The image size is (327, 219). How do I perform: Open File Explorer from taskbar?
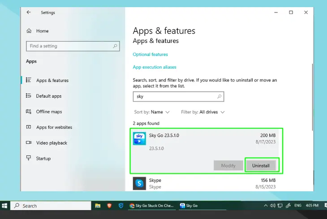(98, 206)
